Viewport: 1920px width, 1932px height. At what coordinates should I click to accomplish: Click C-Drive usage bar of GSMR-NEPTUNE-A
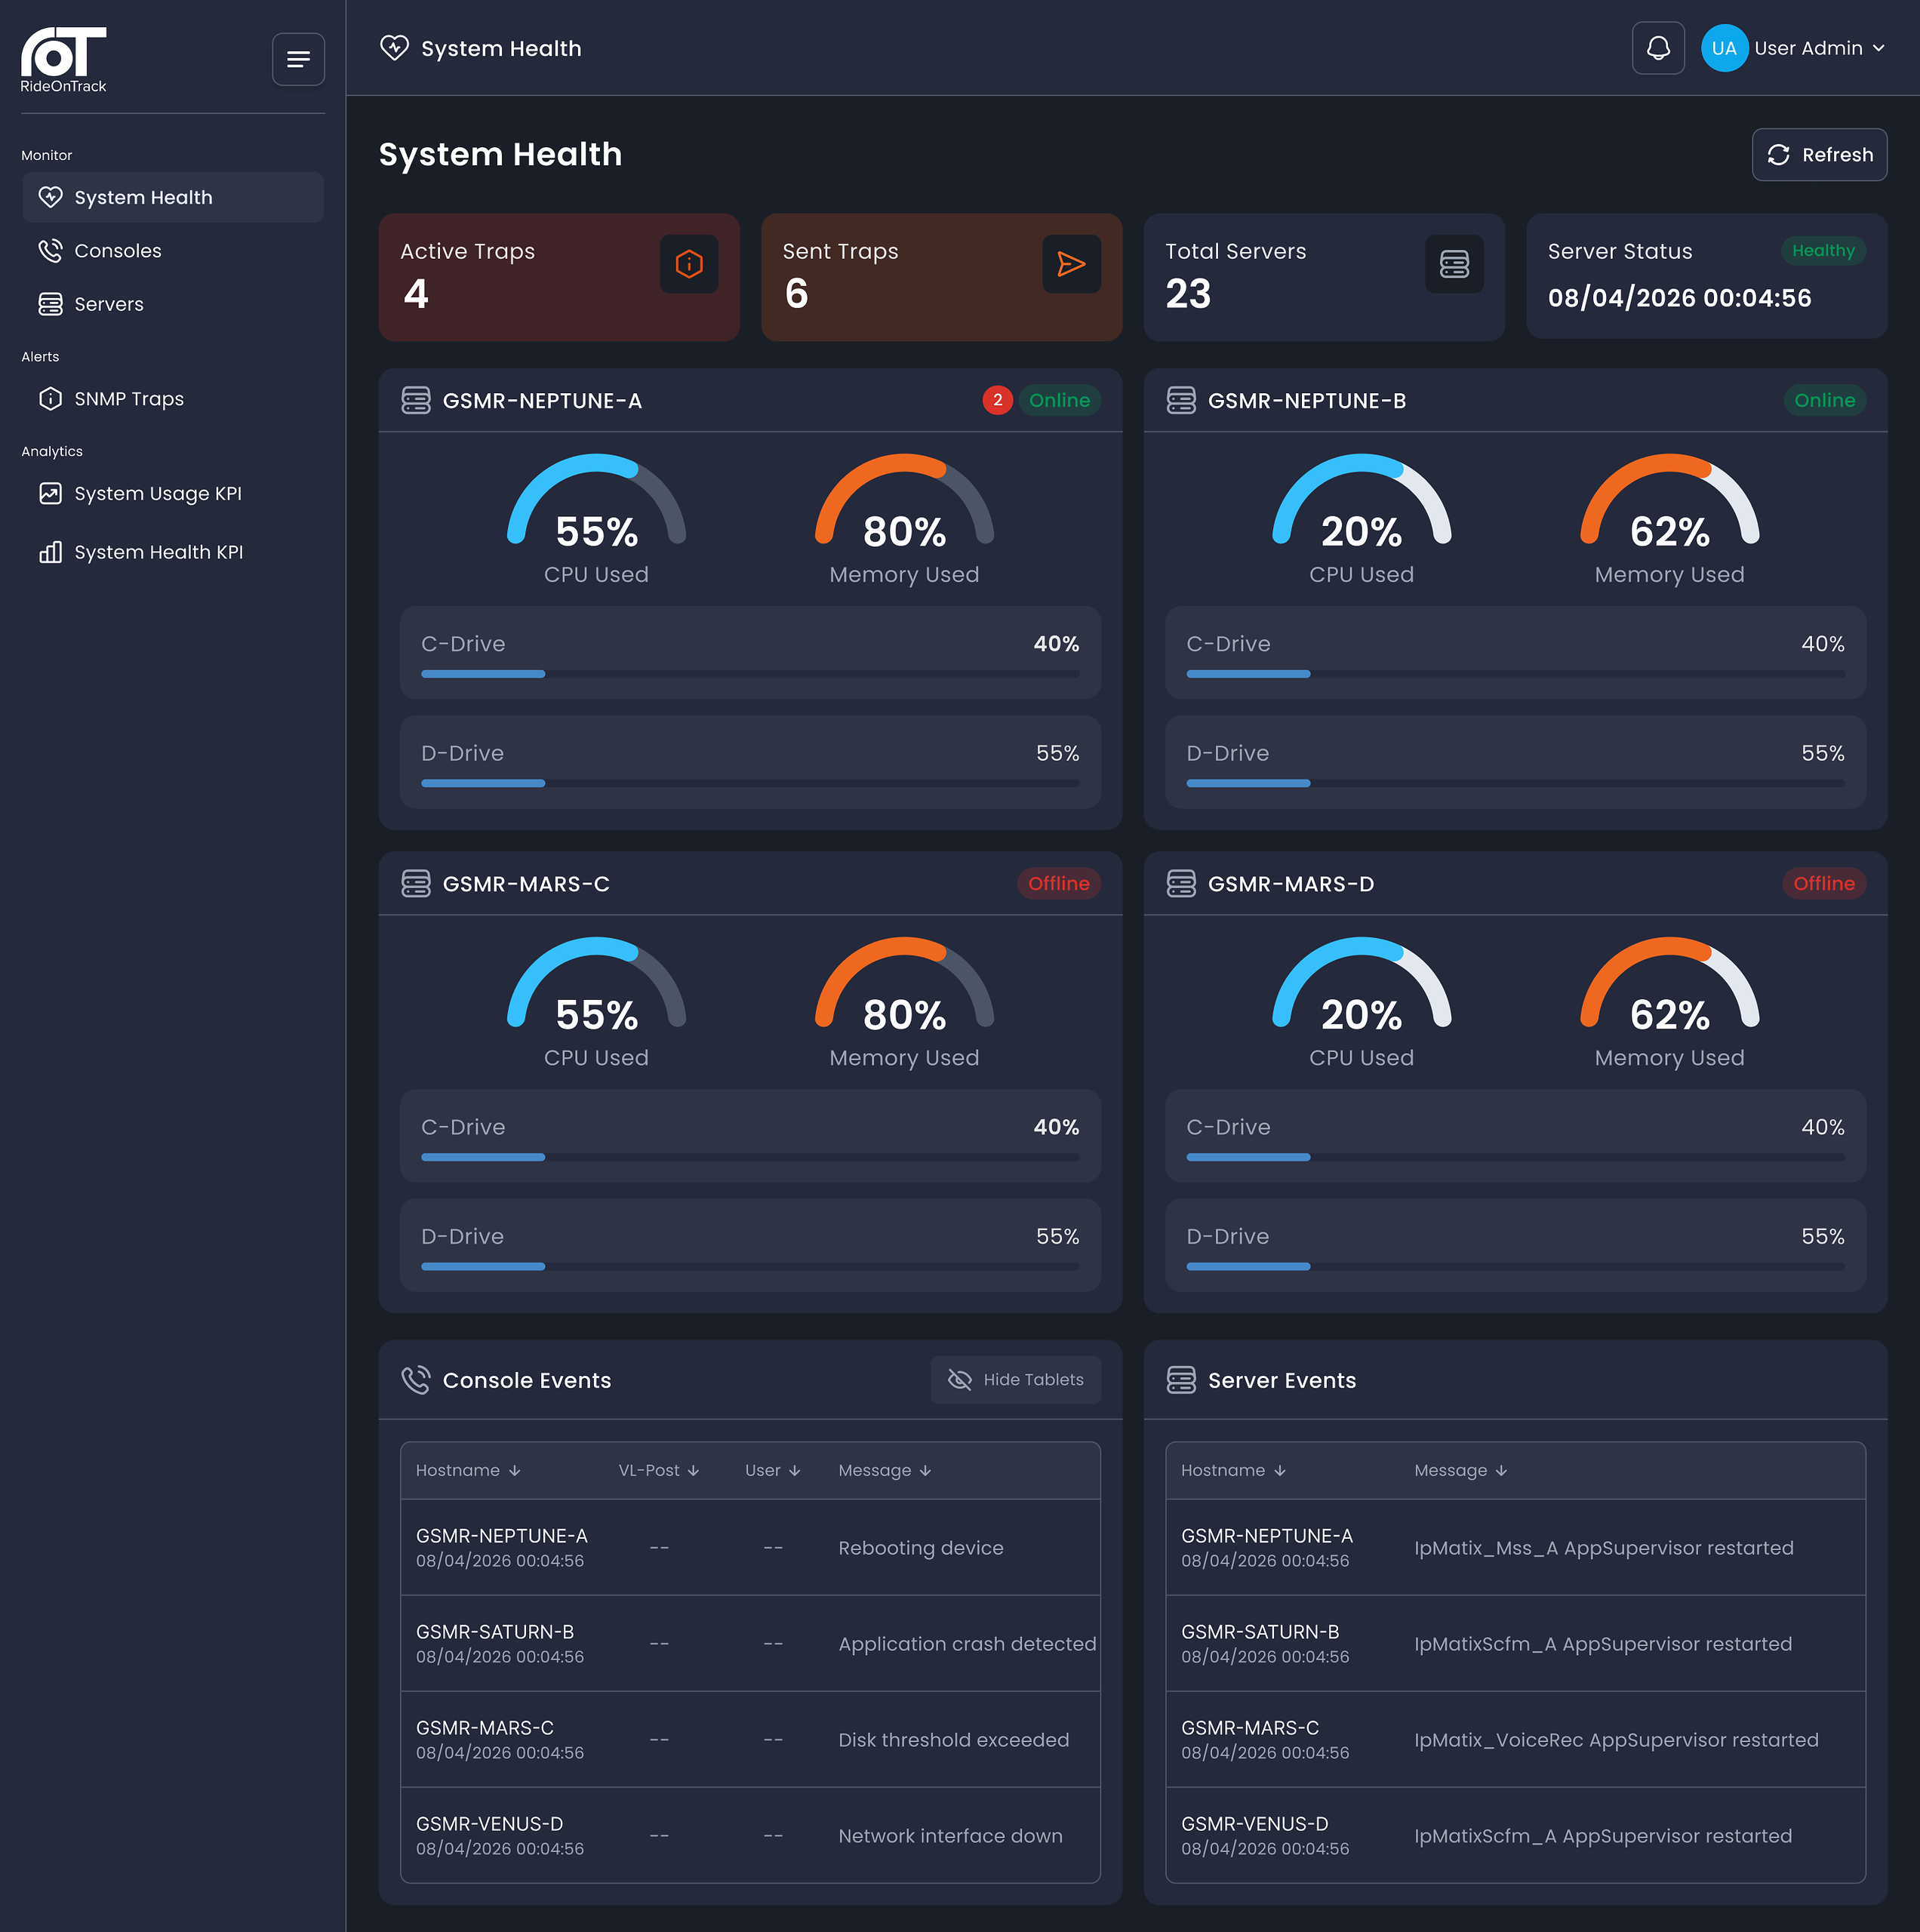[x=750, y=673]
